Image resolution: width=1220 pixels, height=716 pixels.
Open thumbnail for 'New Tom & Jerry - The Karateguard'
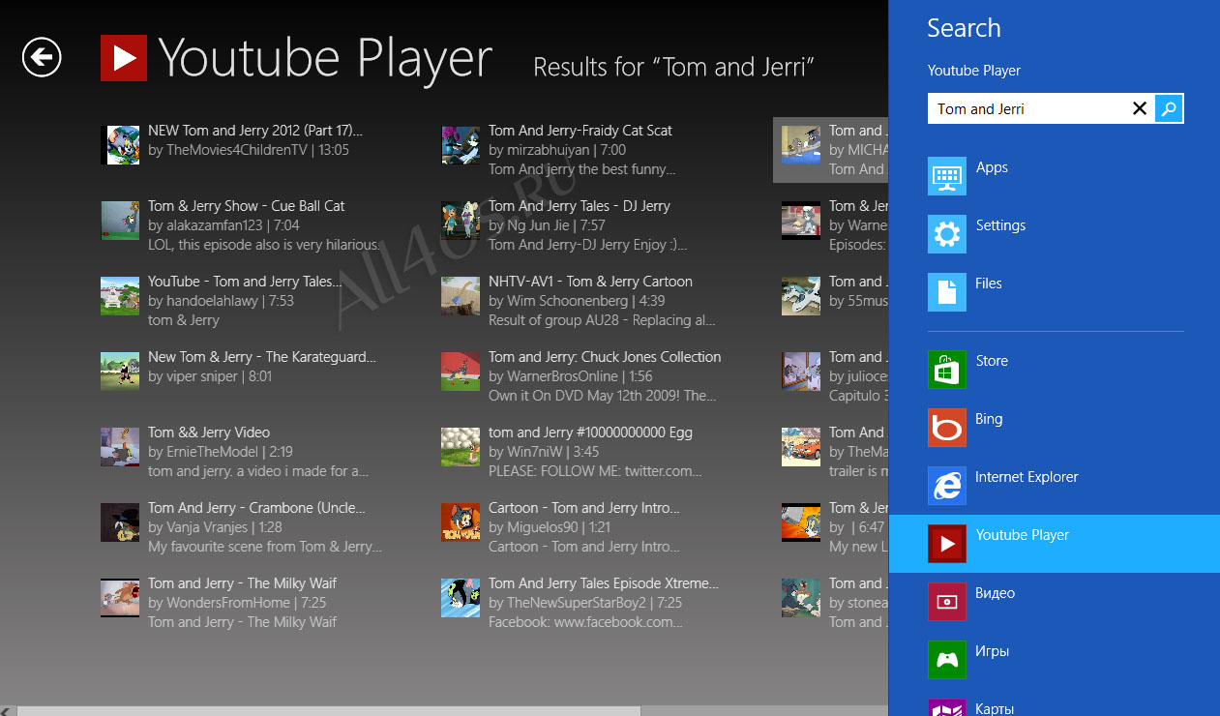click(x=120, y=372)
